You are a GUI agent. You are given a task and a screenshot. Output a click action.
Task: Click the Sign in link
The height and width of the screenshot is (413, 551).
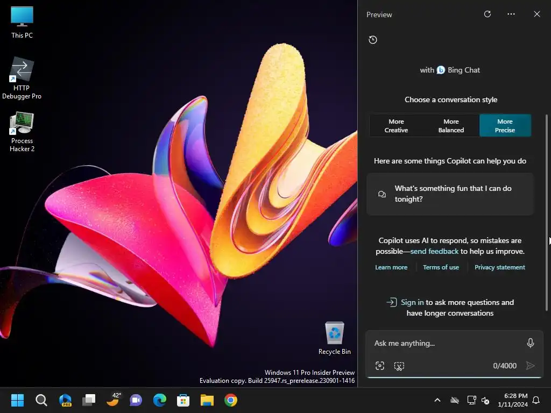412,302
